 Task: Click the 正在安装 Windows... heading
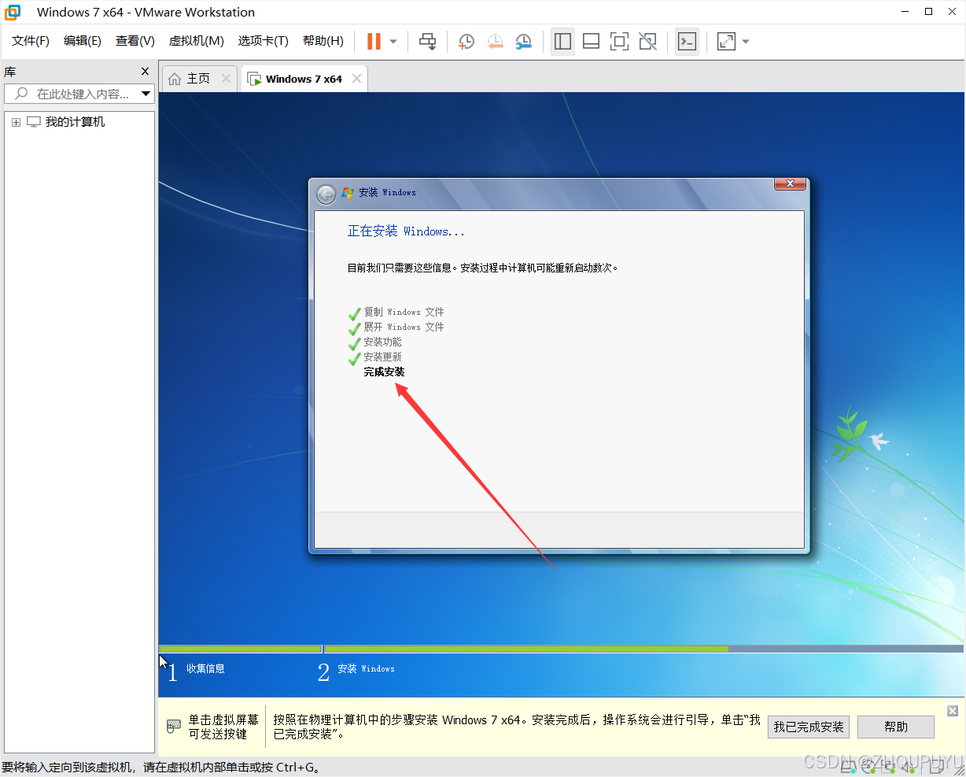tap(406, 231)
